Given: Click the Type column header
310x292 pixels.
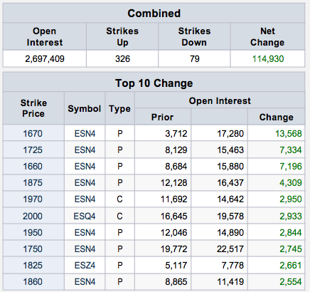Looking at the screenshot, I should pos(119,108).
